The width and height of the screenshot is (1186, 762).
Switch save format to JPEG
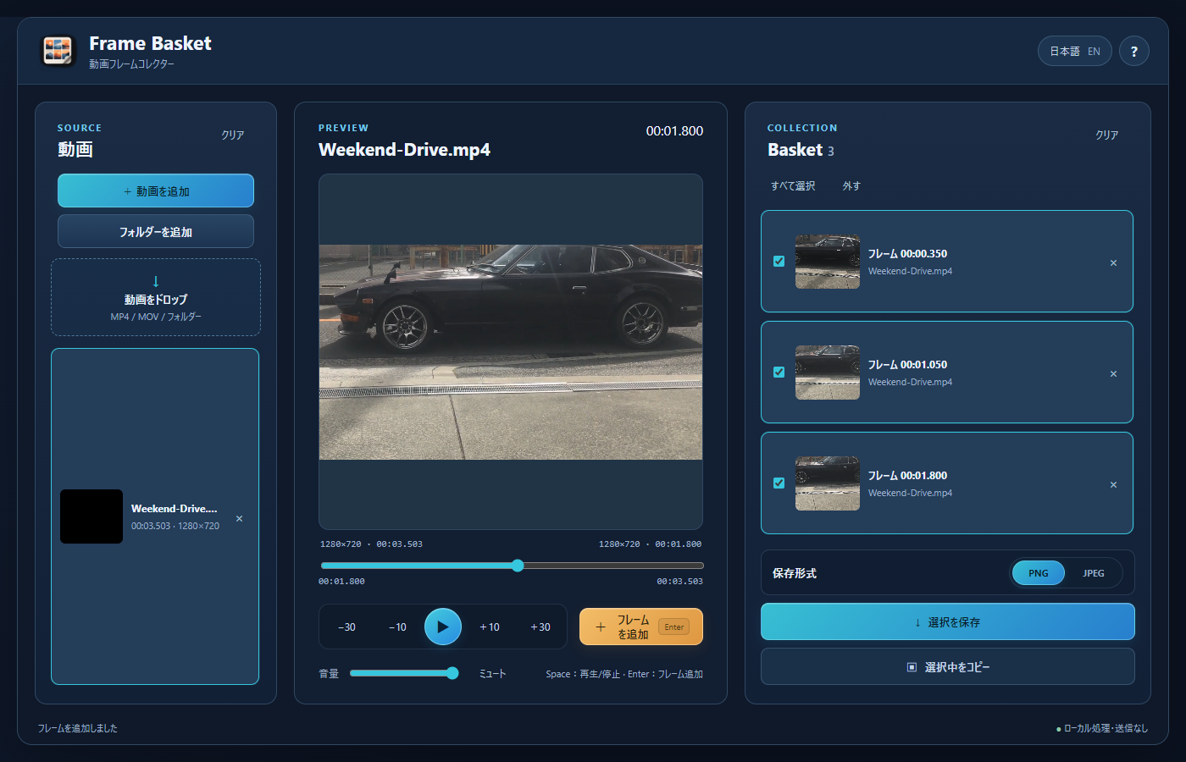click(1094, 573)
